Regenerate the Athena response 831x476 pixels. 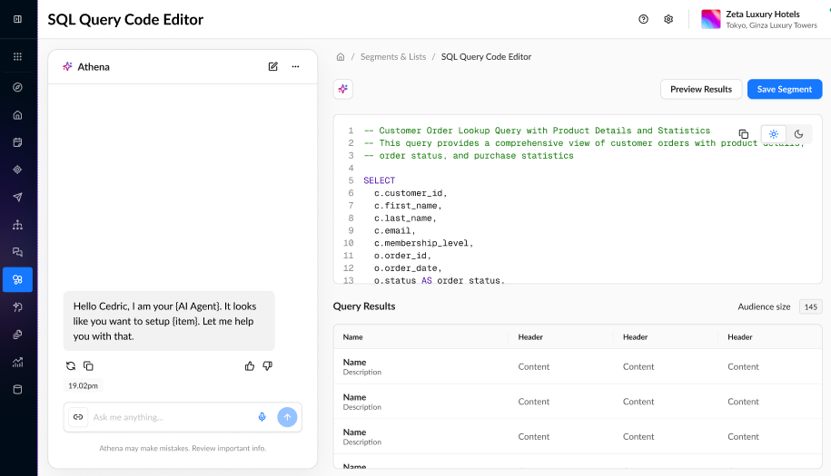pyautogui.click(x=71, y=366)
